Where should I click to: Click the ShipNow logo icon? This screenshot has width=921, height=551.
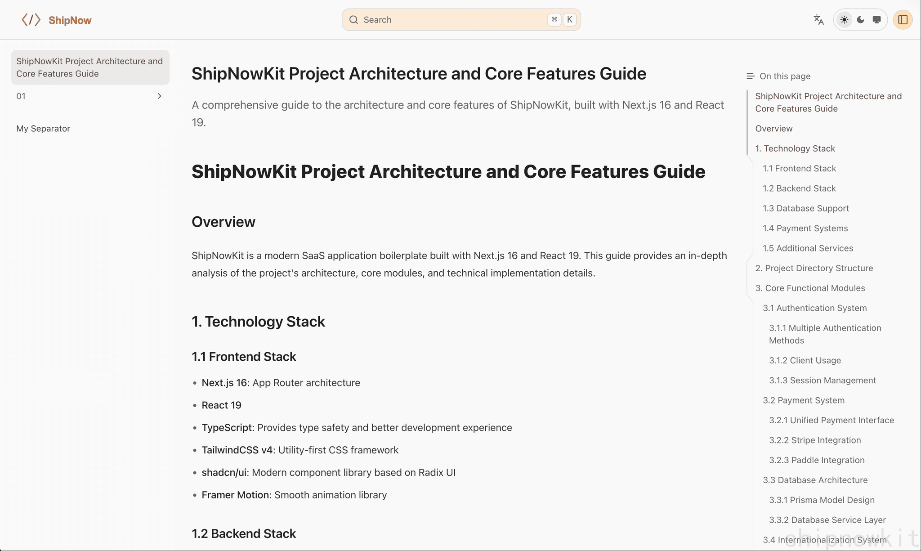pyautogui.click(x=31, y=19)
